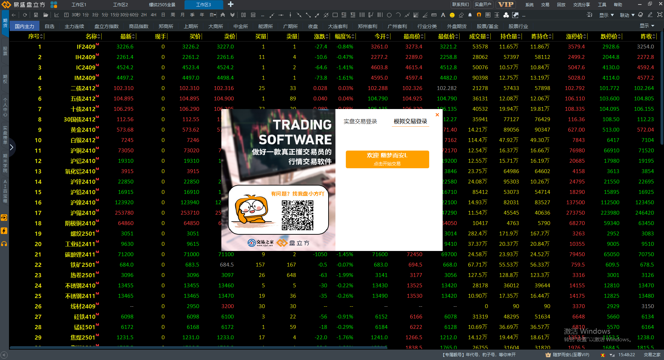Select the vertical split layout icon
The image size is (664, 360).
[243, 15]
